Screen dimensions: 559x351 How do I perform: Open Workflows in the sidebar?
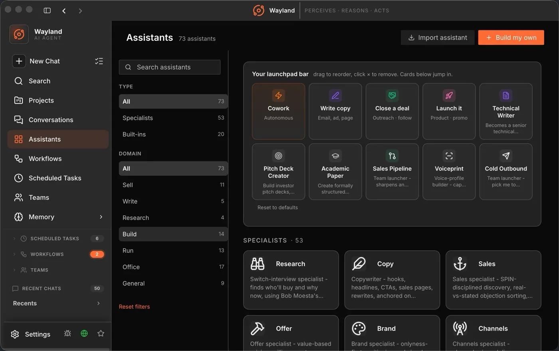pos(58,159)
